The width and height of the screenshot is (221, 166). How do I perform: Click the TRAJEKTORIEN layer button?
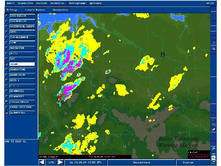pos(22,102)
